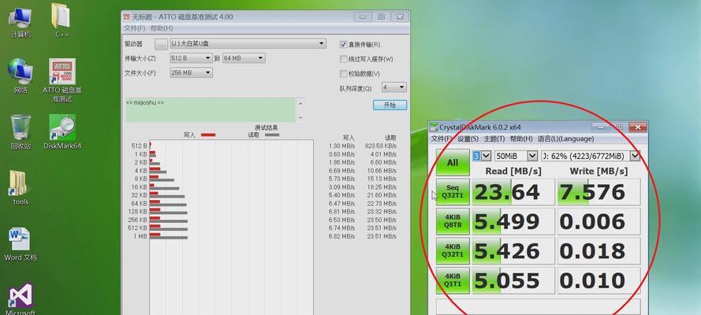Click the 0.018 write result cell
The height and width of the screenshot is (315, 701).
click(598, 251)
